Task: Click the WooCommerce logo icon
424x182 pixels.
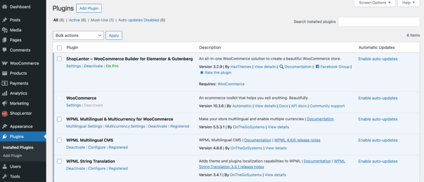Action: [x=4, y=63]
